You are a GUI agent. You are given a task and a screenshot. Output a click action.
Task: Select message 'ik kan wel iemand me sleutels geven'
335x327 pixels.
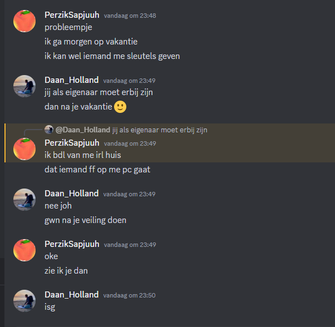112,56
